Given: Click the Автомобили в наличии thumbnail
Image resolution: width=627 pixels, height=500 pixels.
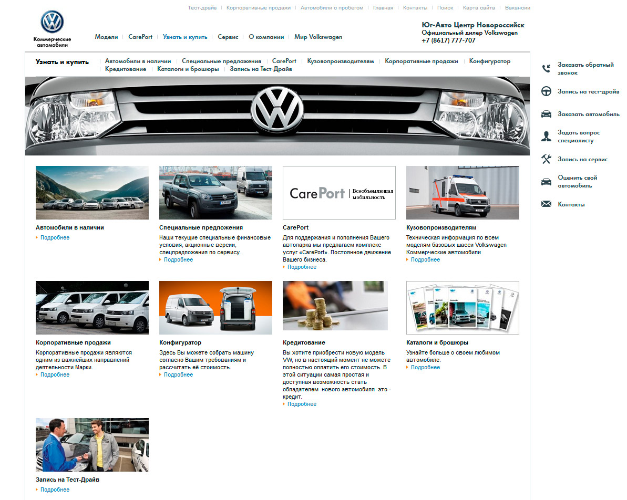Looking at the screenshot, I should click(x=92, y=193).
